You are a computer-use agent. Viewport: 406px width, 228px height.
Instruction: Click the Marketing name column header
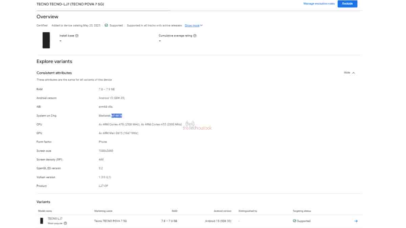(103, 211)
